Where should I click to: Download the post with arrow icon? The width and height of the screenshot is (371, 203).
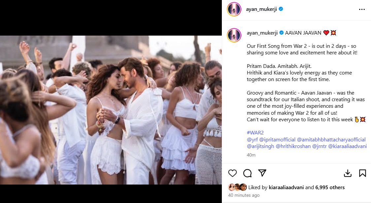[348, 173]
